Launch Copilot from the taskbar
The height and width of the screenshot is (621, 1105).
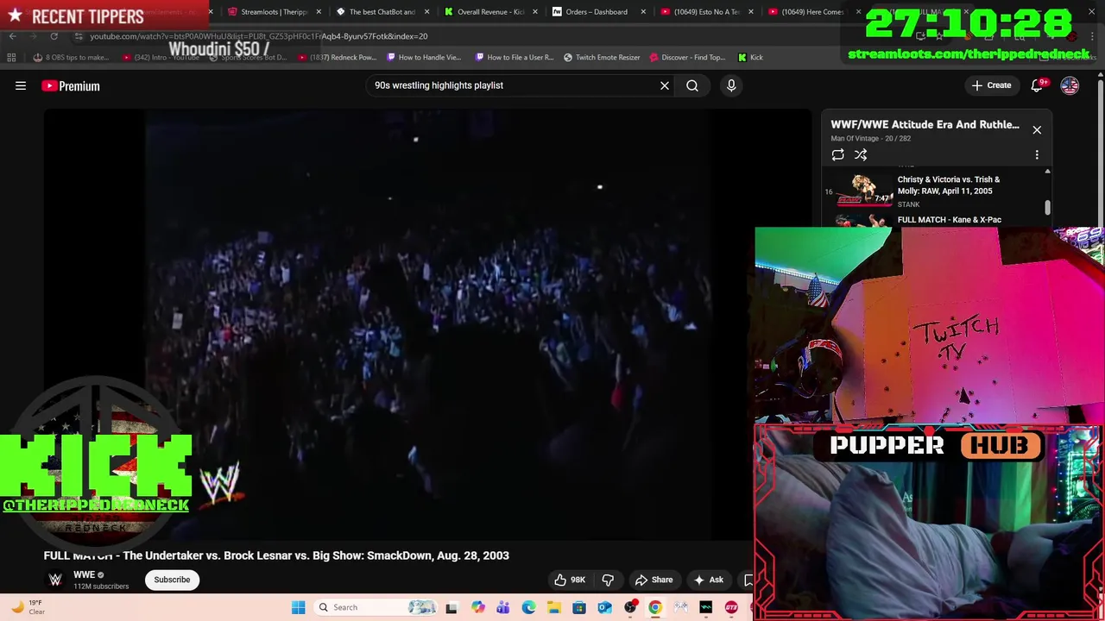477,607
